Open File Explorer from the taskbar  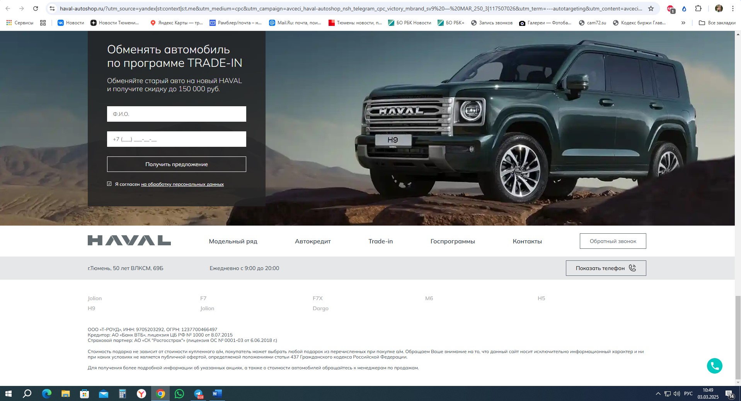66,394
